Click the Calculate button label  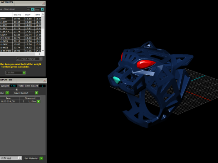click(x=10, y=73)
